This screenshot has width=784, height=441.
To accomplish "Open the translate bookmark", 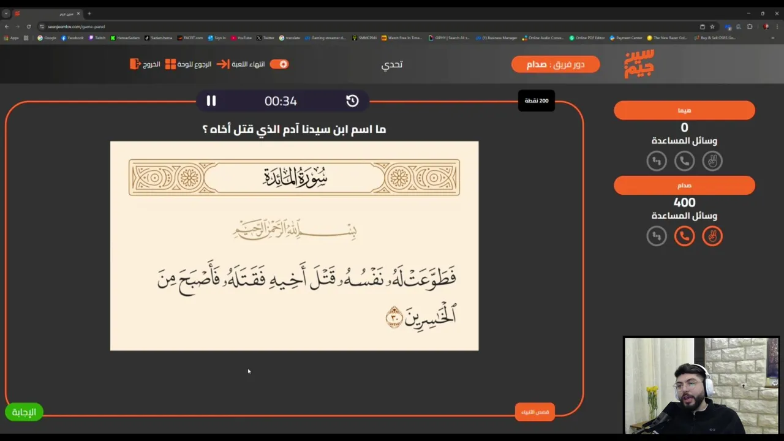I will tap(290, 38).
